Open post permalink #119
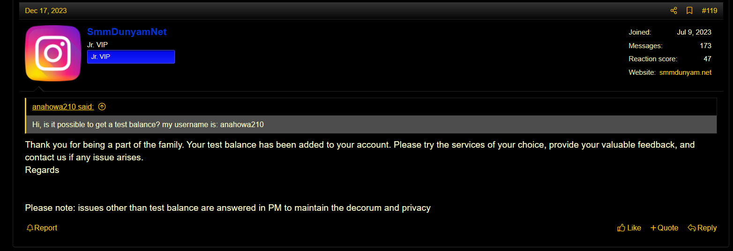Viewport: 733px width, 251px height. tap(709, 11)
